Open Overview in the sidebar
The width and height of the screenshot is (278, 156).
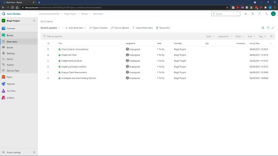(x=11, y=28)
